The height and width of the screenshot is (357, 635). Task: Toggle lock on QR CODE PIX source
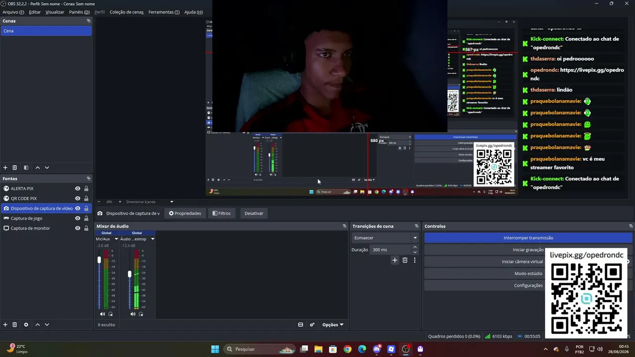coord(86,198)
